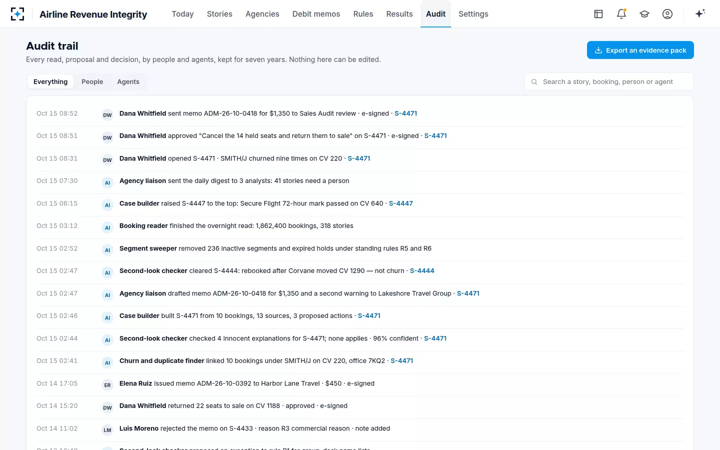Open the Agencies tab
720x450 pixels.
point(262,14)
